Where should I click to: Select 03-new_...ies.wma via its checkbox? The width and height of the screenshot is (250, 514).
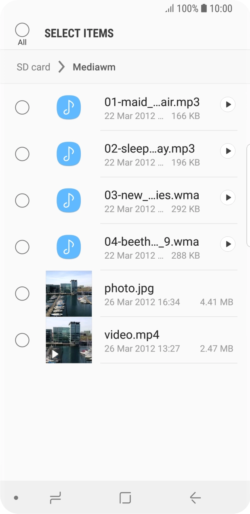[22, 200]
